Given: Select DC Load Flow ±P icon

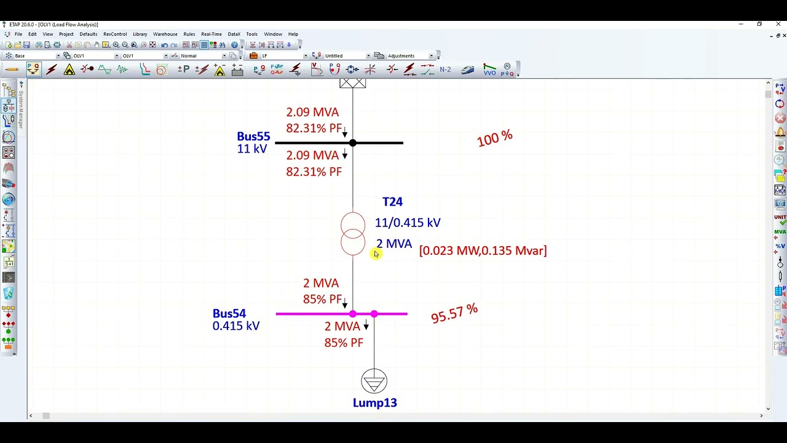Looking at the screenshot, I should [x=183, y=70].
